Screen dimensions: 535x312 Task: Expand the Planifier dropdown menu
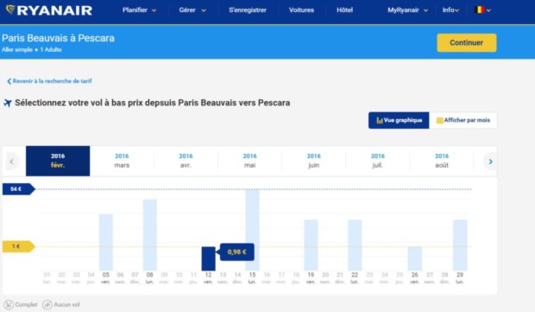click(139, 10)
